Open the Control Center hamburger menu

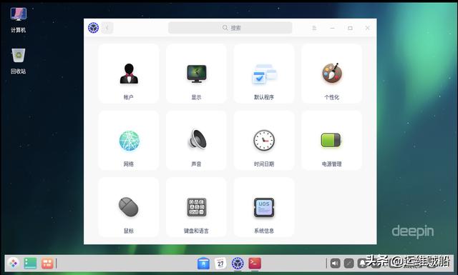(x=314, y=28)
